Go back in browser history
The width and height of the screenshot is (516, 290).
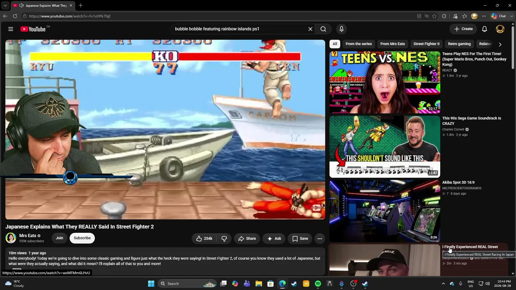[5, 16]
